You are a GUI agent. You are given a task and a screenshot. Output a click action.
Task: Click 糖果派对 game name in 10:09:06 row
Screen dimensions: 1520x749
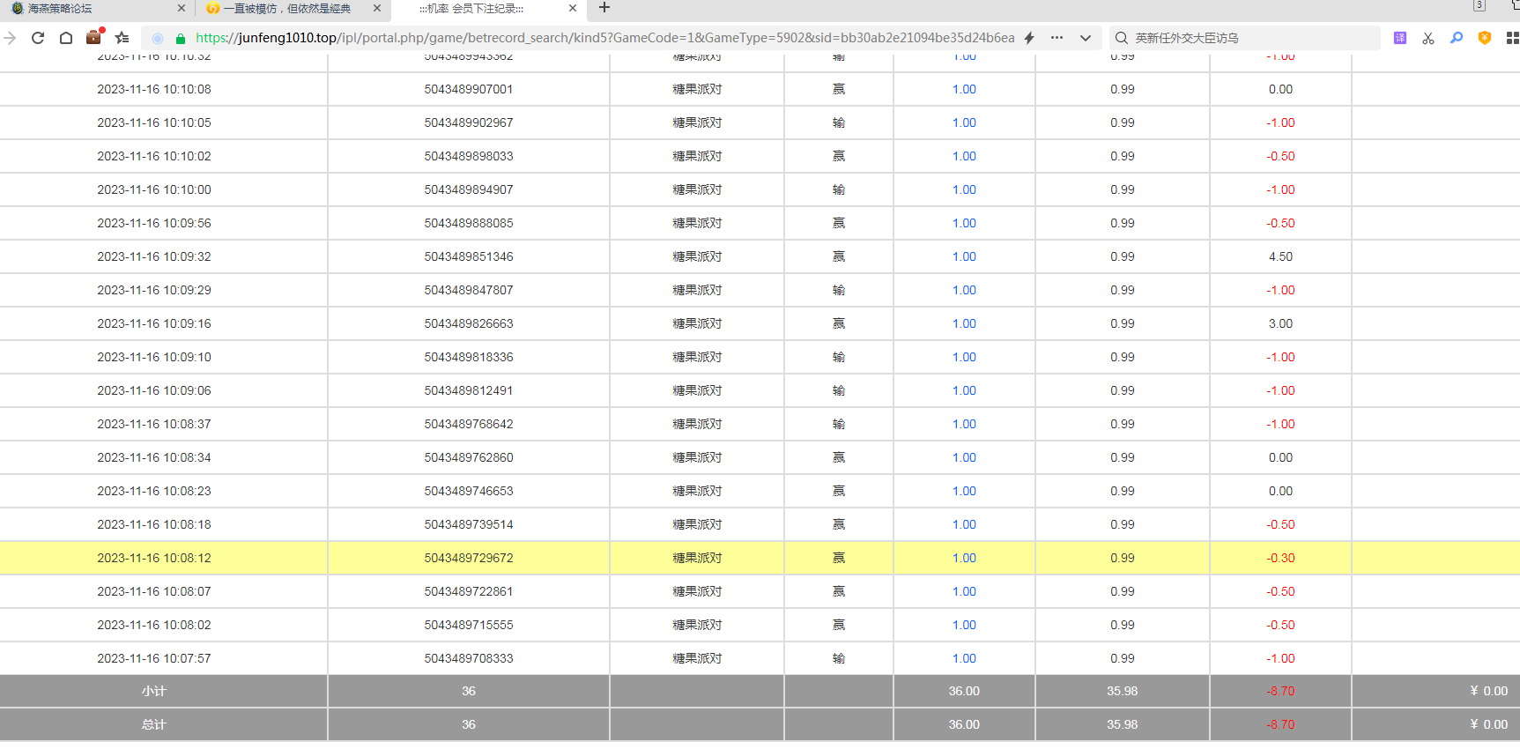click(697, 390)
